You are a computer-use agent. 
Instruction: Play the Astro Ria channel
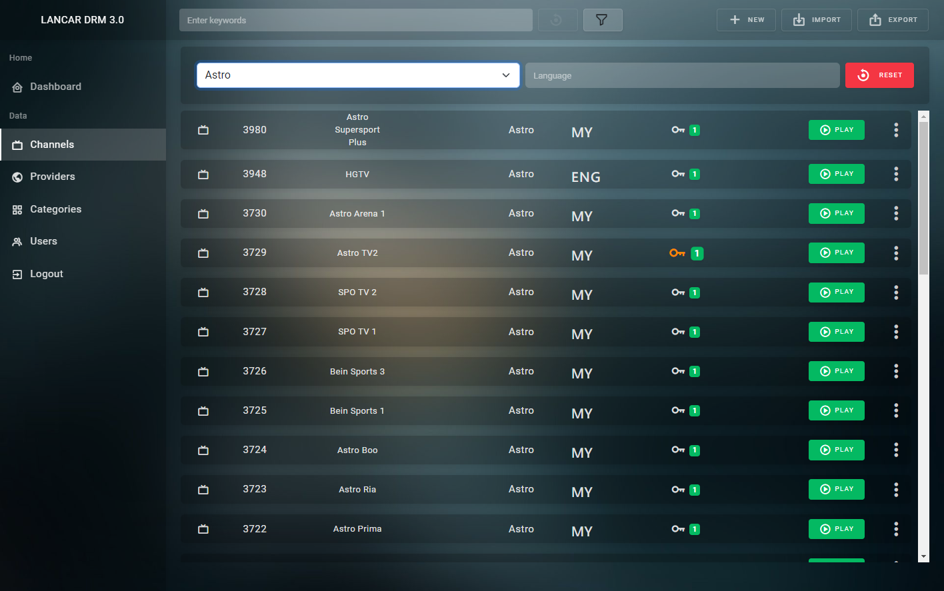click(837, 489)
